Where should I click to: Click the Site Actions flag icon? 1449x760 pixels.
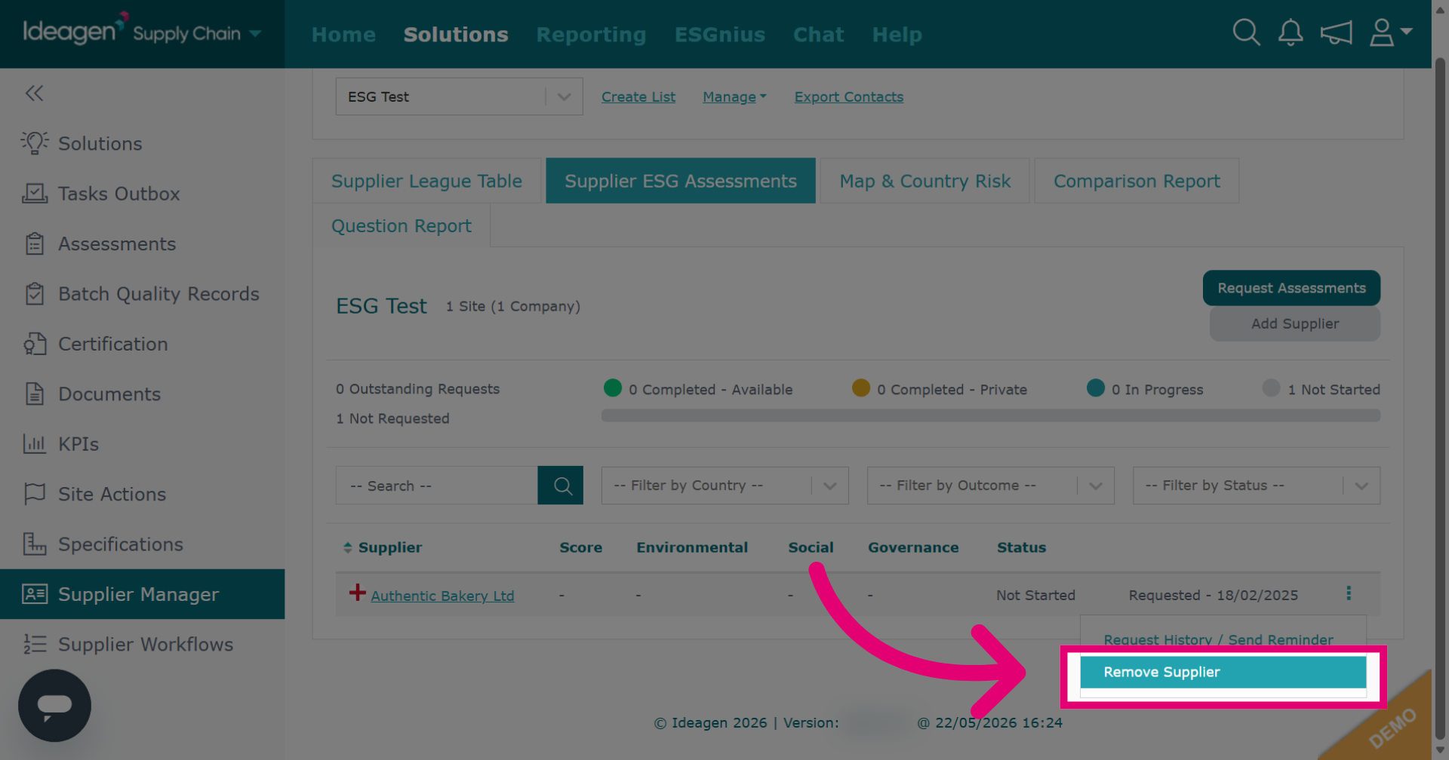pos(35,494)
